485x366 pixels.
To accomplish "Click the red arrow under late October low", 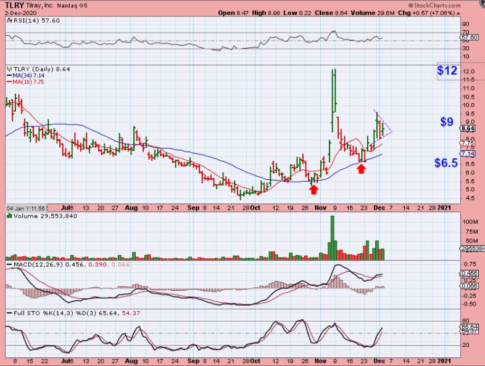I will click(x=314, y=190).
